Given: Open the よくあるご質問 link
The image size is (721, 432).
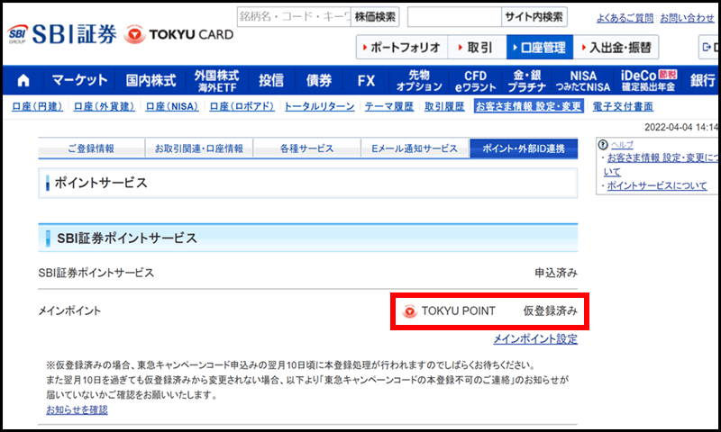Looking at the screenshot, I should 625,18.
